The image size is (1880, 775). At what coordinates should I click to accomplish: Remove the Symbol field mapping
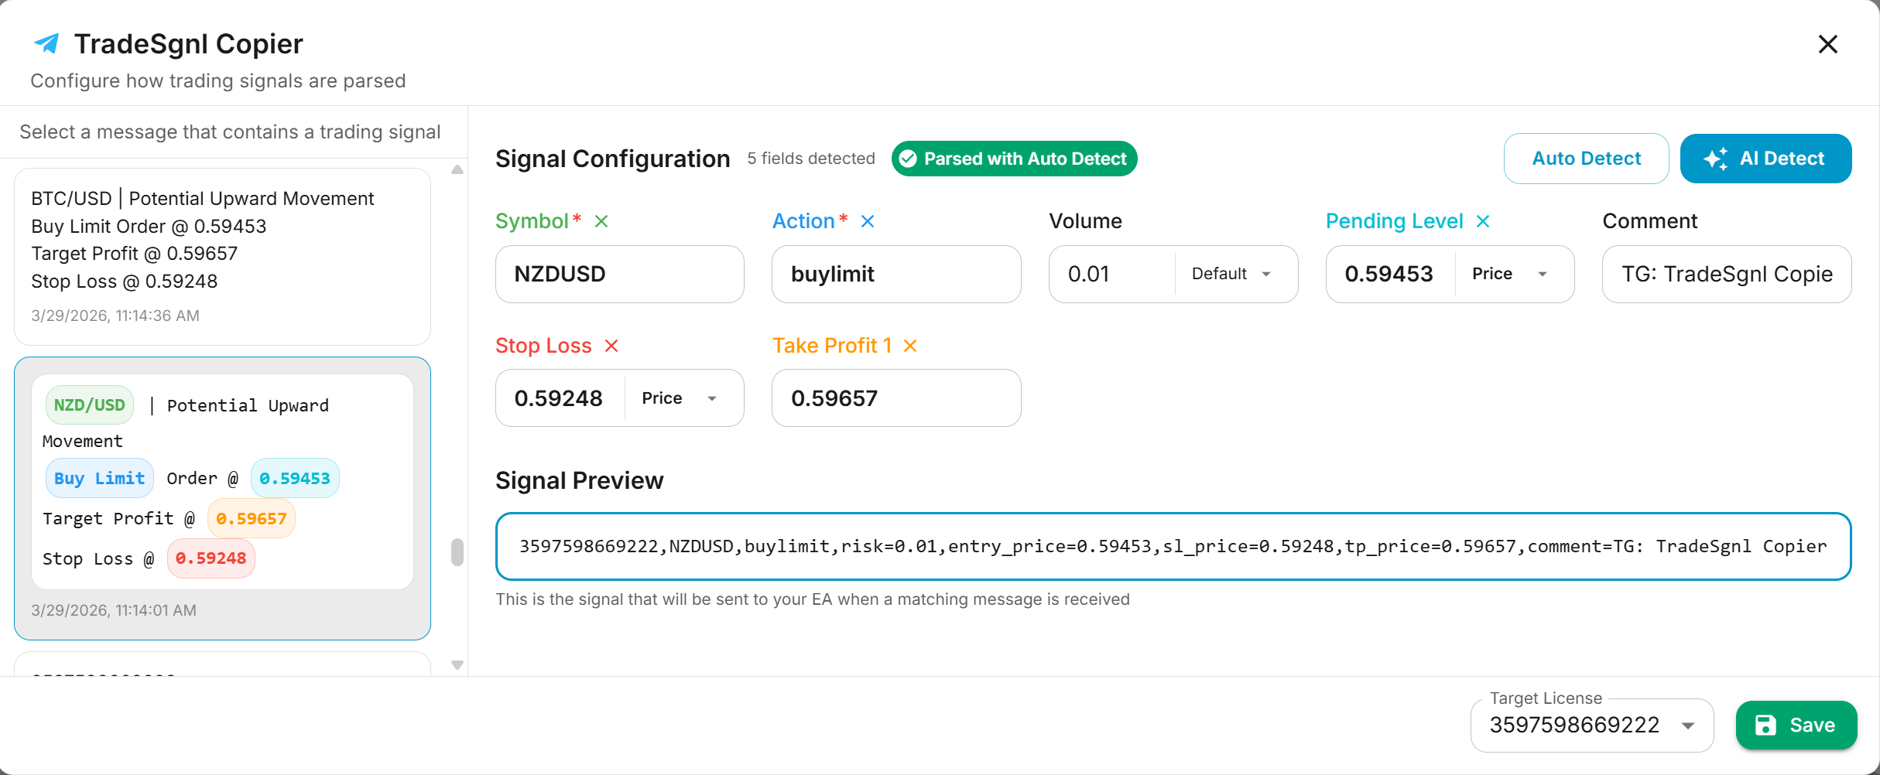coord(601,221)
